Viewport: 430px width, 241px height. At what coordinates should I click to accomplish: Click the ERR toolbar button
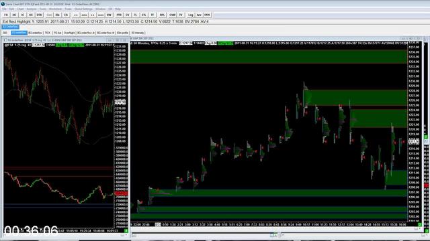(x=207, y=15)
